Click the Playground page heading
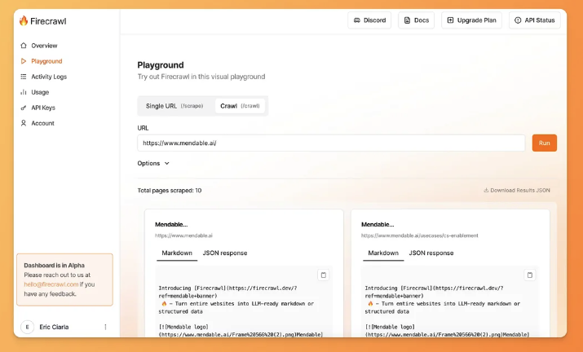The width and height of the screenshot is (583, 352). (x=161, y=65)
